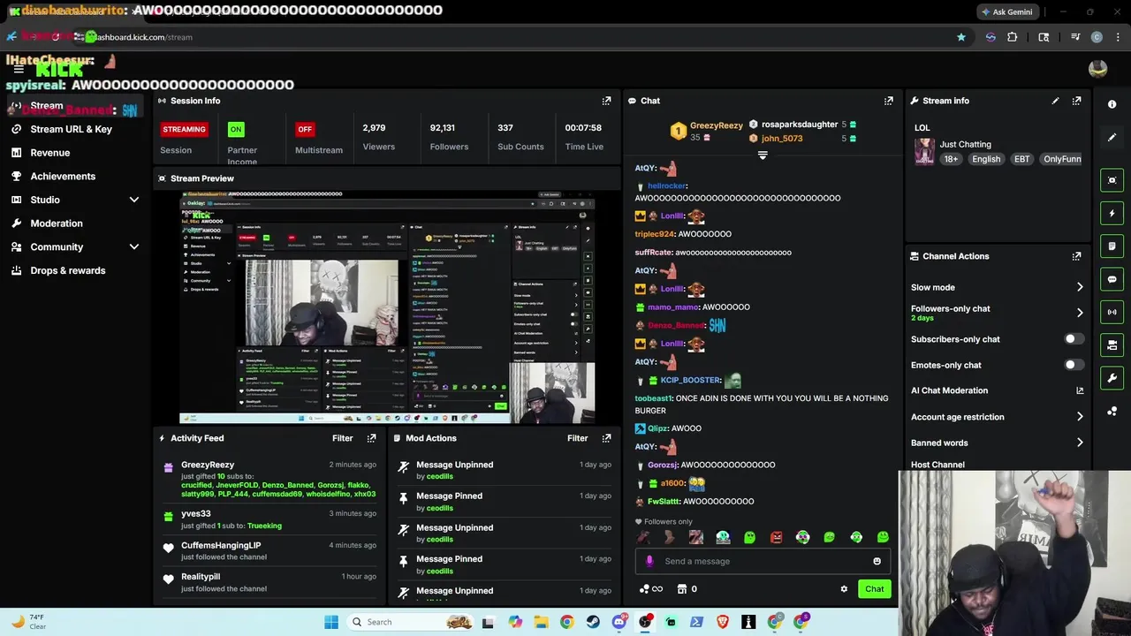Open the Activity Feed Filter
The width and height of the screenshot is (1131, 636).
click(342, 438)
